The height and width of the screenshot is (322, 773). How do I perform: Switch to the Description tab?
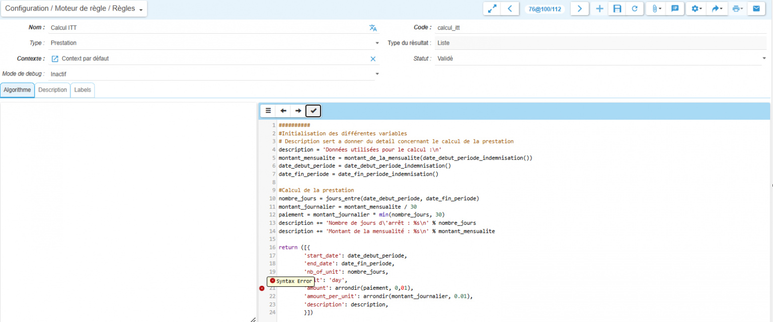click(x=53, y=90)
